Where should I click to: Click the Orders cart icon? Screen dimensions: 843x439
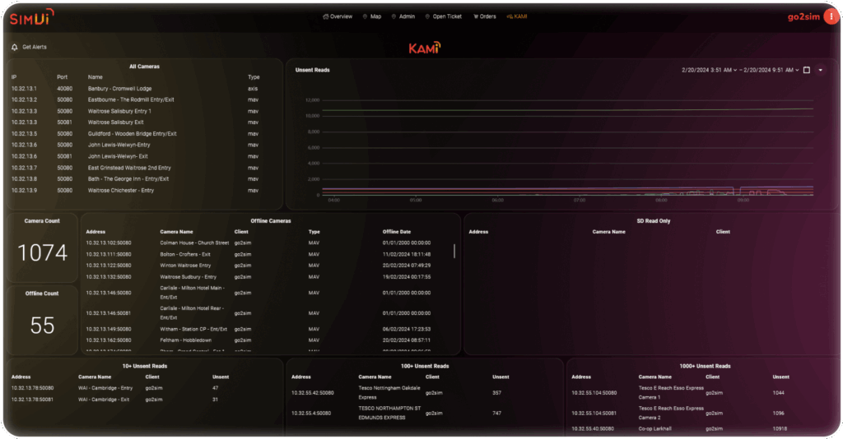(475, 16)
